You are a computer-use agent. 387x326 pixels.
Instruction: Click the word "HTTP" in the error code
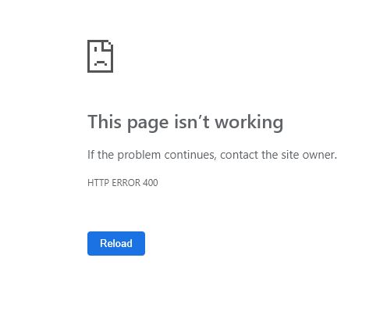coord(98,183)
